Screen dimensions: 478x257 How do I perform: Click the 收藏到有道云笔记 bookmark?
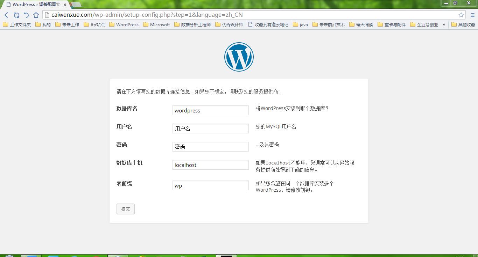(x=268, y=24)
